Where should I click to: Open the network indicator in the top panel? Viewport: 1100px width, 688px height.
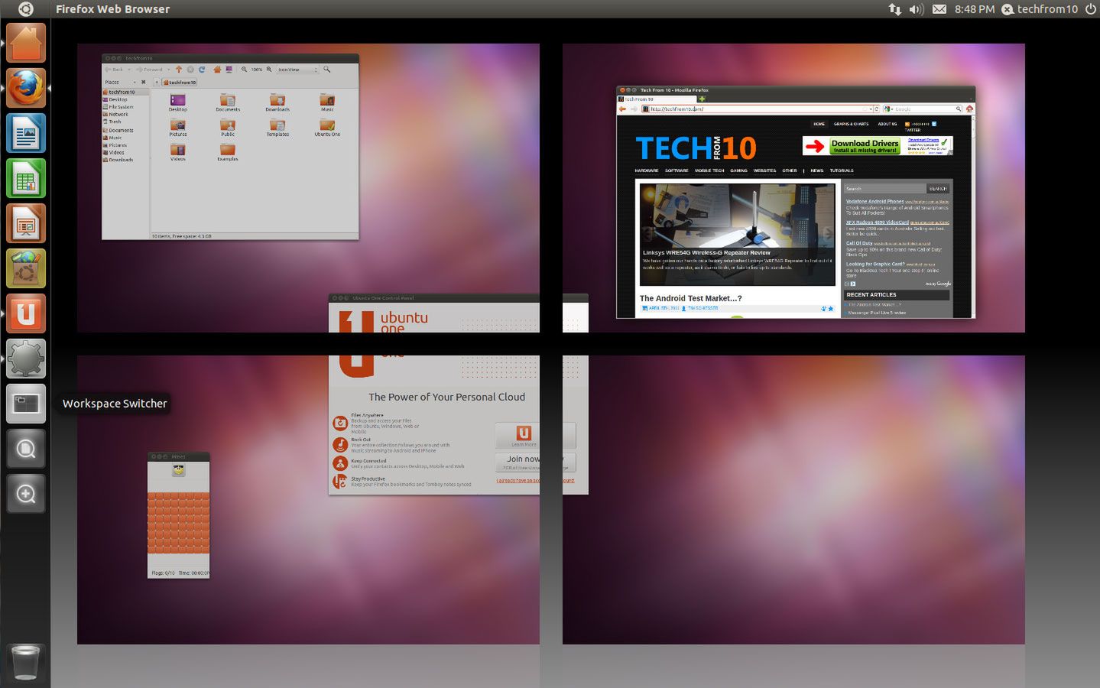(x=894, y=9)
